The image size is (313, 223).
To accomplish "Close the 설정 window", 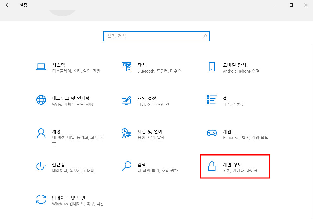I will (306, 5).
